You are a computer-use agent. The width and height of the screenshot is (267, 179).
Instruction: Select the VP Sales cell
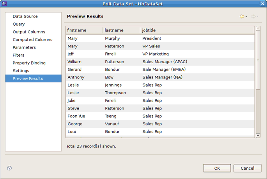click(151, 46)
